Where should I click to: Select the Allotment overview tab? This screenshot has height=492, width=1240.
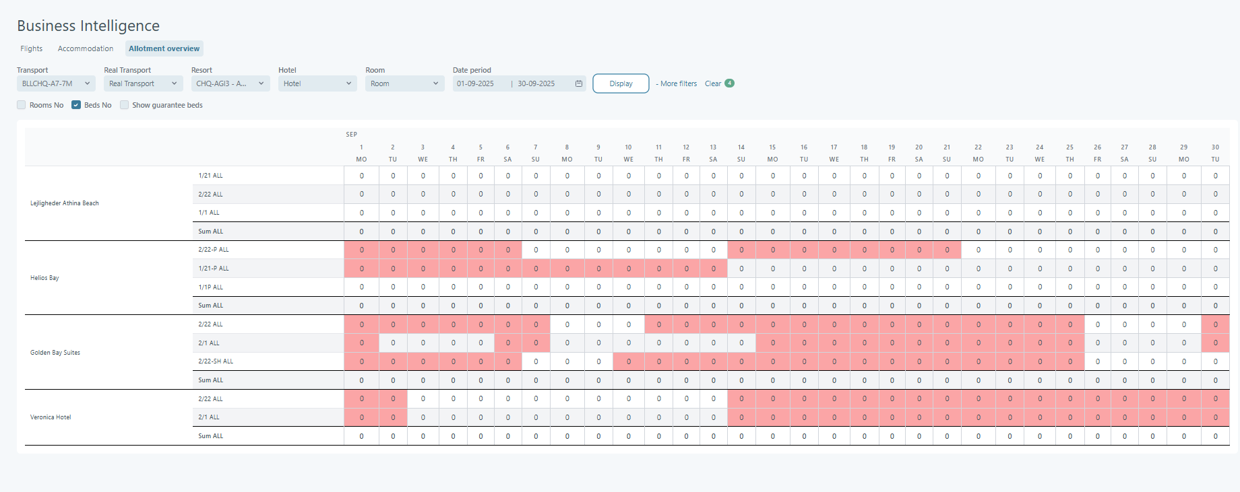click(164, 48)
